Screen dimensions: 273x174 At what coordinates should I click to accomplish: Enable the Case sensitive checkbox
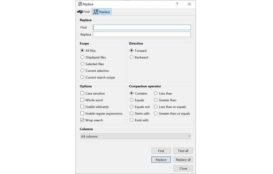[82, 93]
